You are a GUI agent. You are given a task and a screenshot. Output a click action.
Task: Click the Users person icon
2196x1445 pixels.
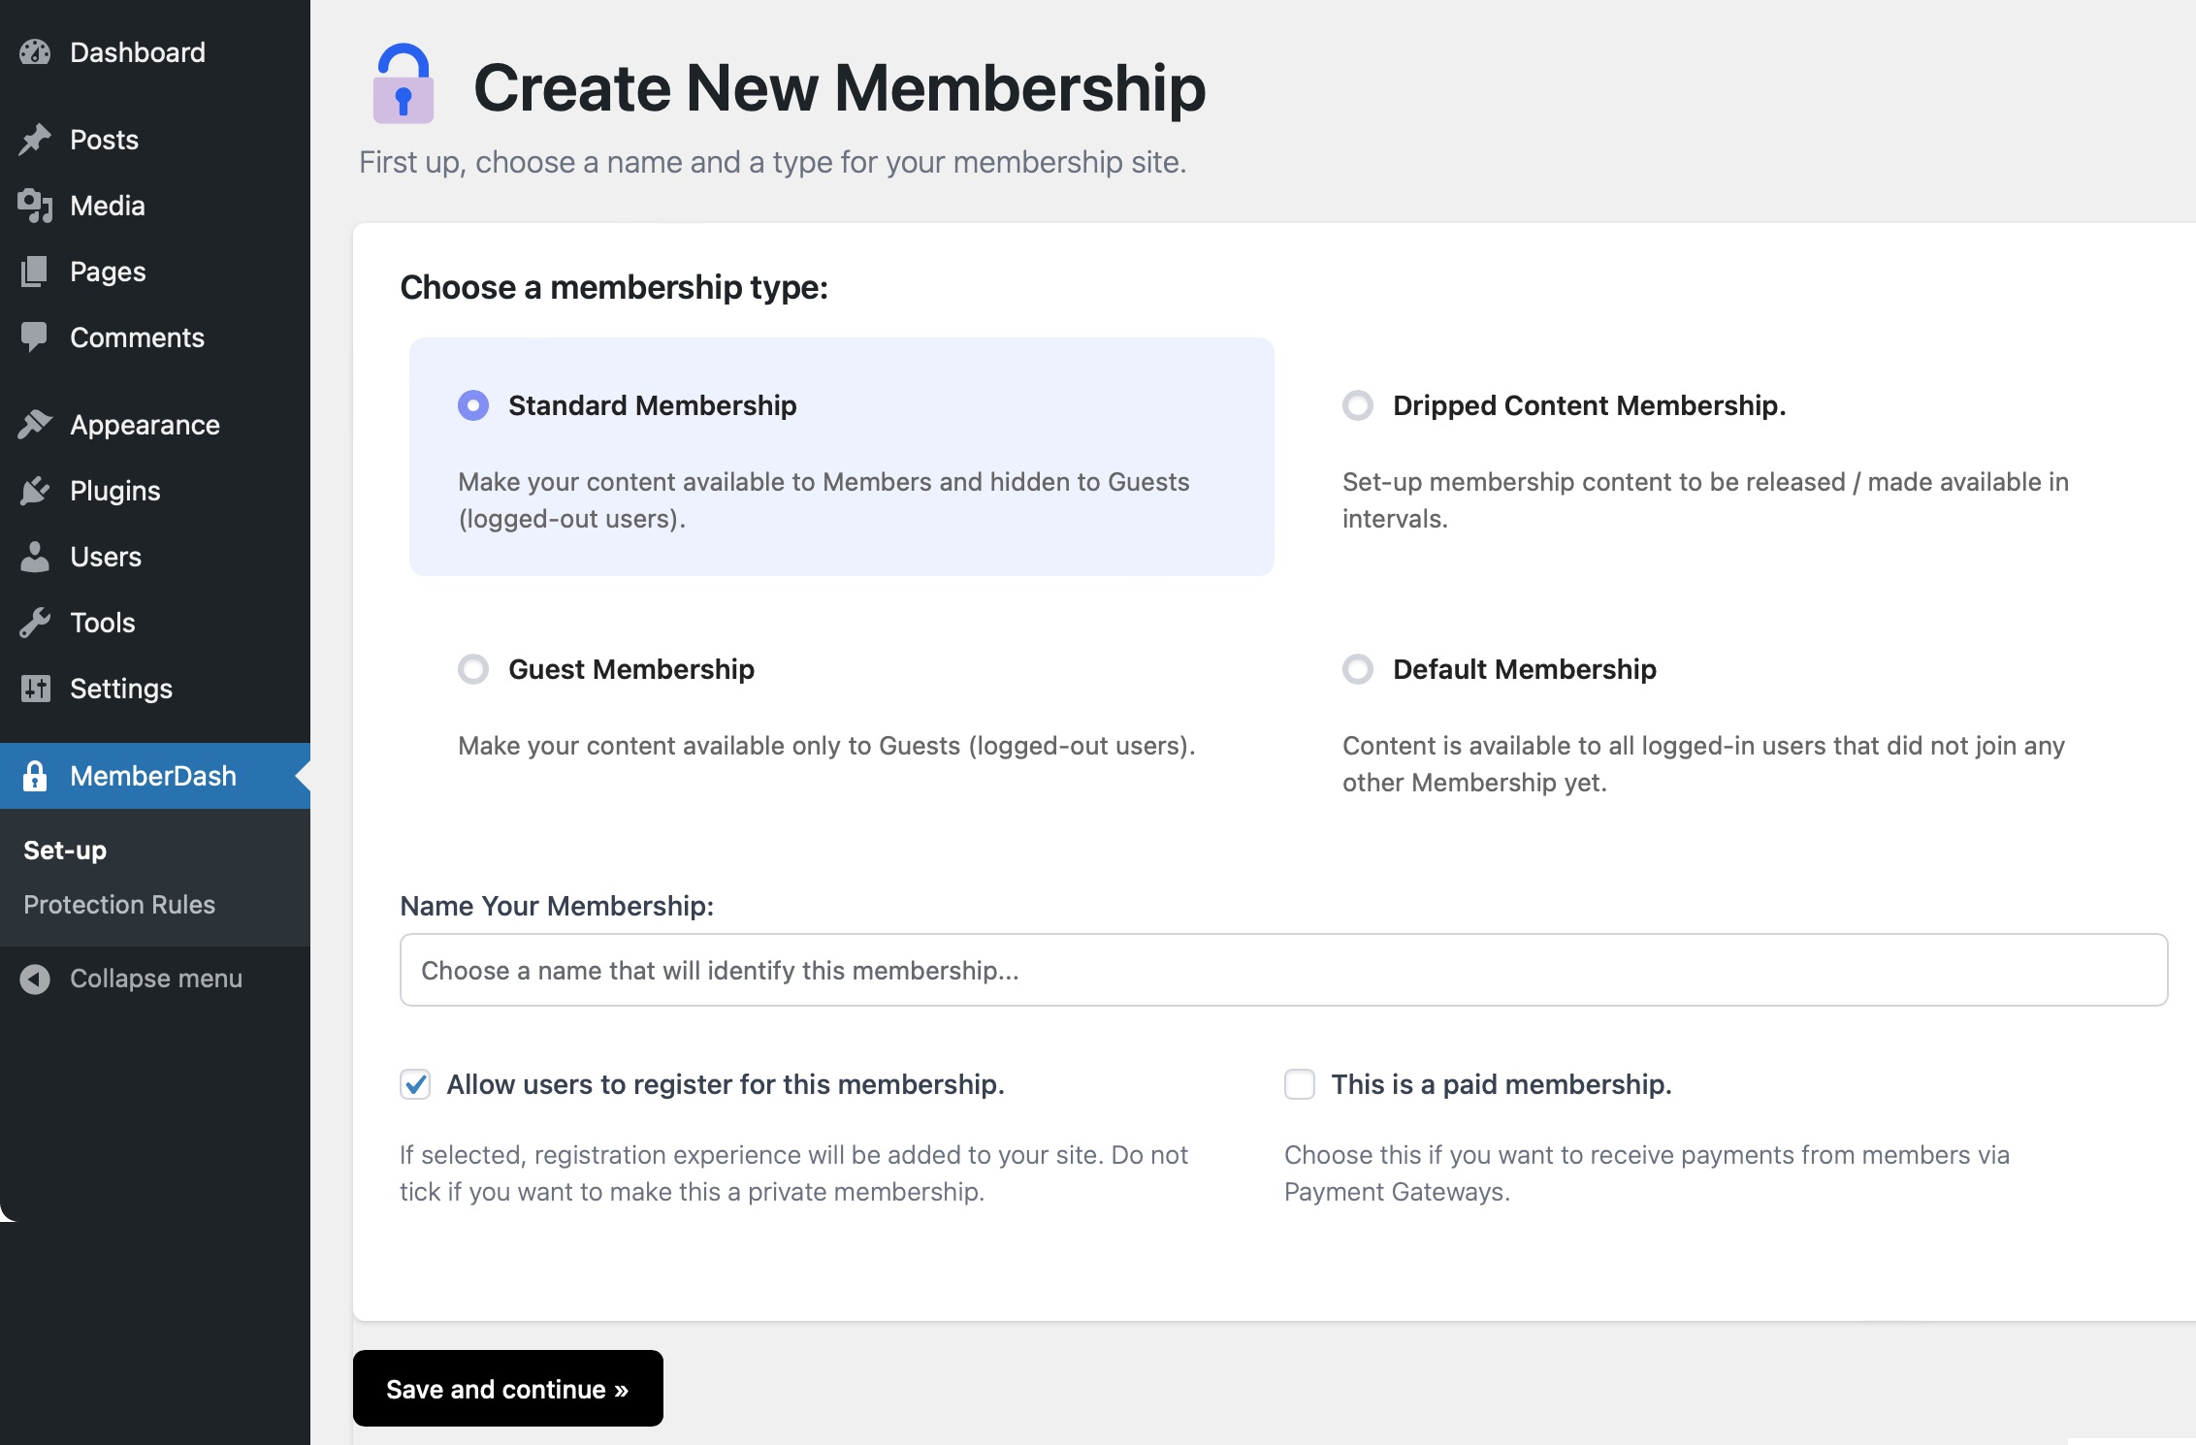pos(35,557)
